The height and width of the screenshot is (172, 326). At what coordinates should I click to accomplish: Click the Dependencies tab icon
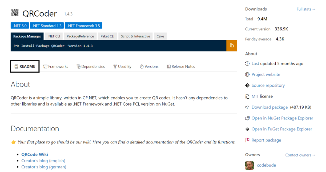(x=78, y=66)
